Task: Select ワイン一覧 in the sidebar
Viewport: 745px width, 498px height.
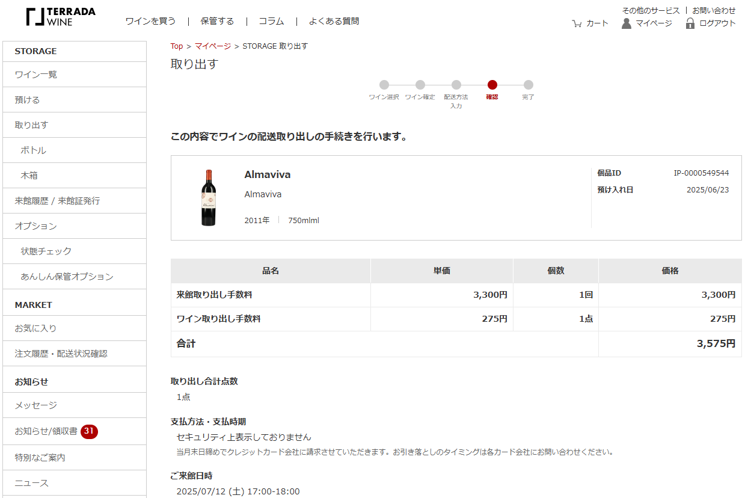Action: (x=36, y=75)
